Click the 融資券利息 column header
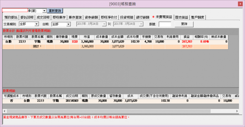245x127 pixels. click(180, 96)
